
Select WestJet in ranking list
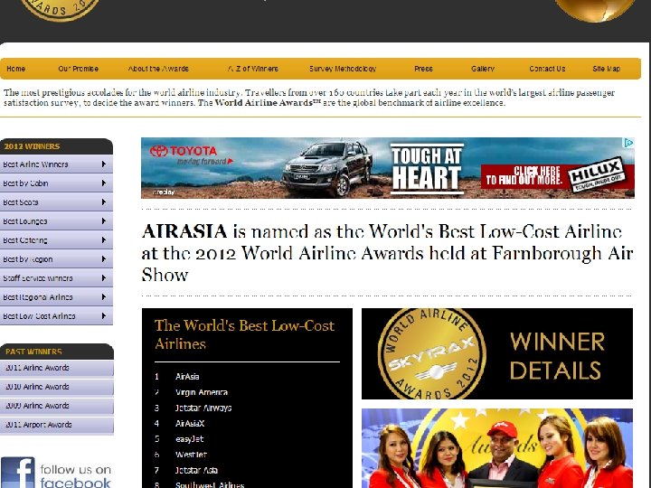191,455
